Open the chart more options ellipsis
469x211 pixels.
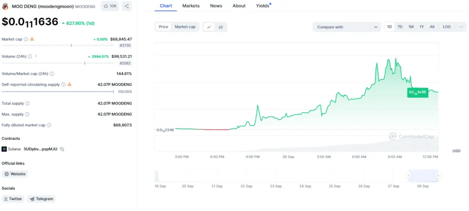pyautogui.click(x=461, y=27)
